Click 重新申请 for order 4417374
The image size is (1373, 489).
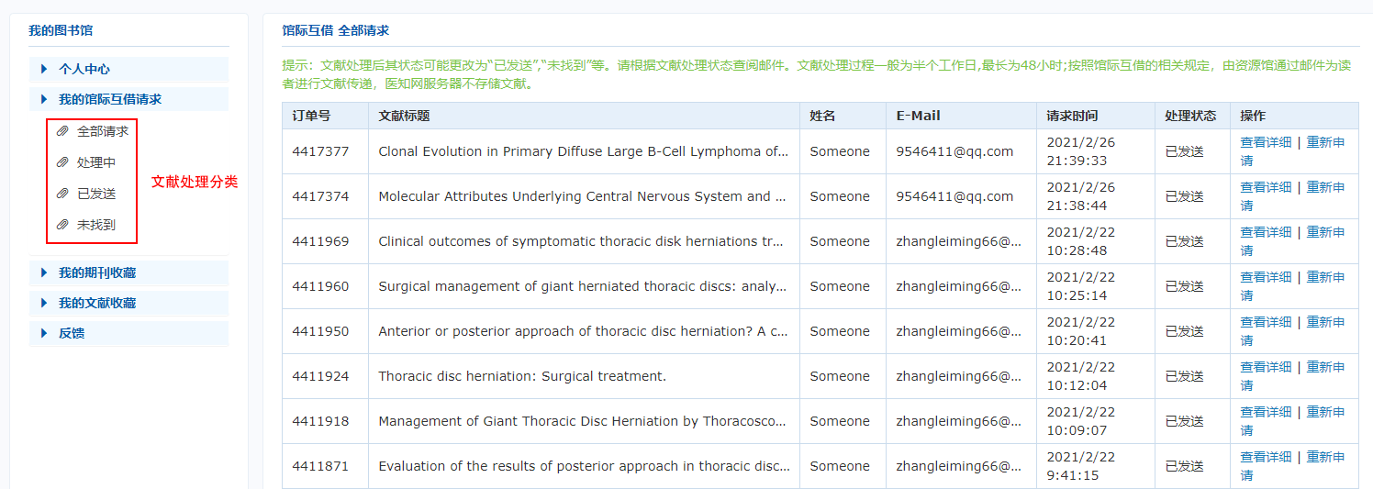point(1325,187)
